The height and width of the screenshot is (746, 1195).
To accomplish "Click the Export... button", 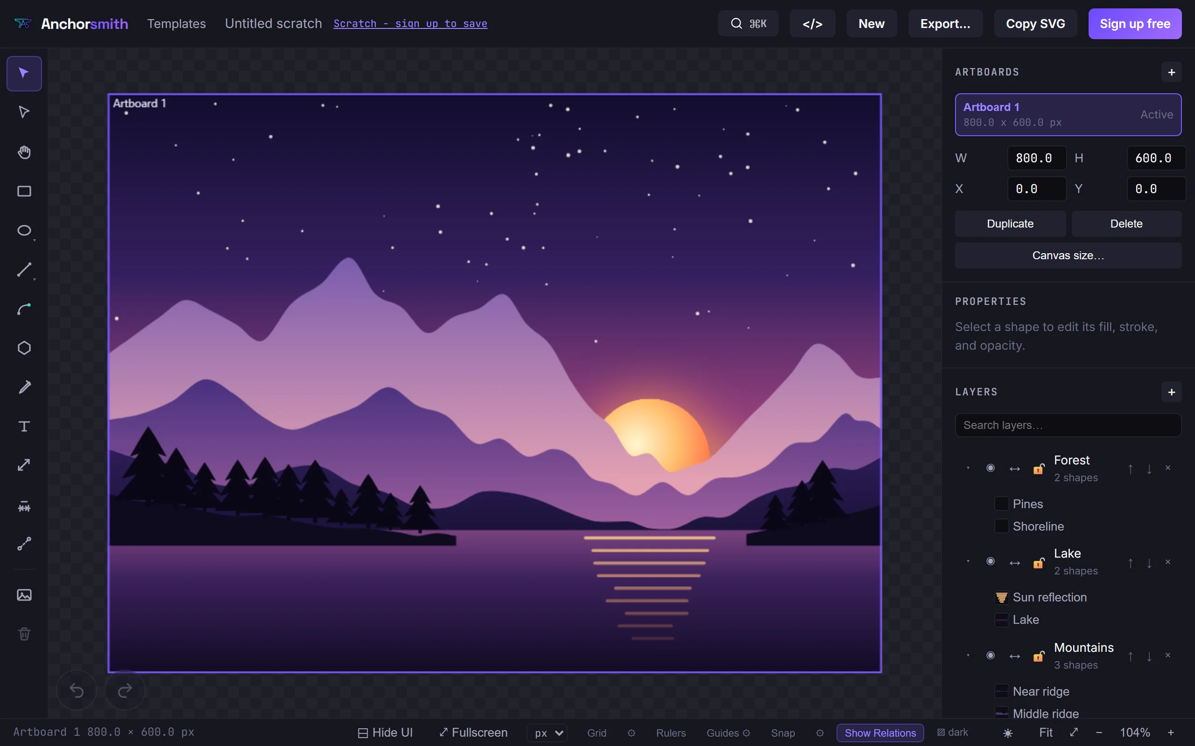I will [x=945, y=24].
